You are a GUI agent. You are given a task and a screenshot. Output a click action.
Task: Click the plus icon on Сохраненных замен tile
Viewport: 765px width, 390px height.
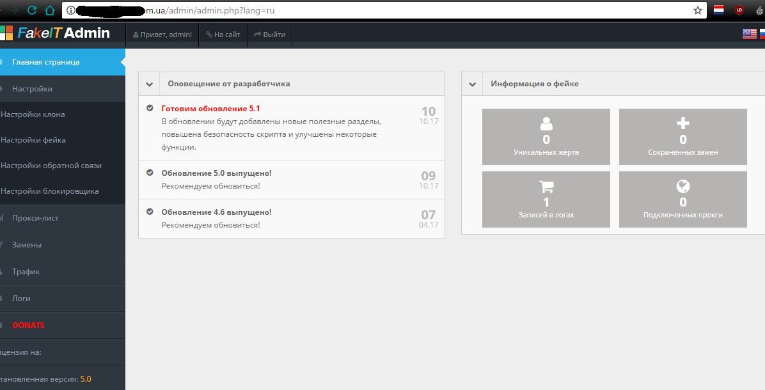[682, 123]
